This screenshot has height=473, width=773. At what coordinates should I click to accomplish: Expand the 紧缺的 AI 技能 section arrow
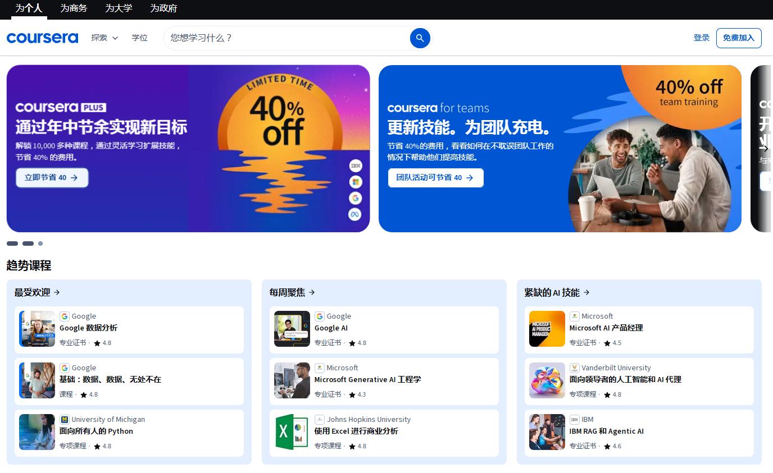[x=557, y=292]
